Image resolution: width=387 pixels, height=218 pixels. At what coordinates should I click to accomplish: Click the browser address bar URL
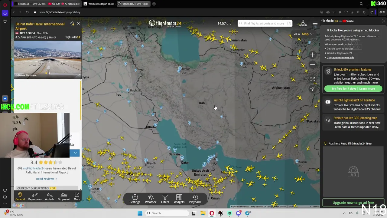[x=60, y=12]
